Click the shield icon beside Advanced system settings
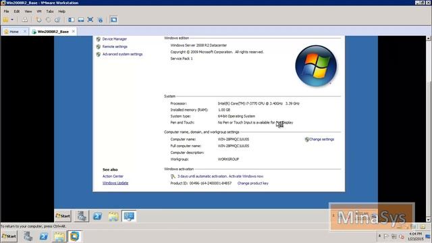The width and height of the screenshot is (432, 243). [99, 54]
